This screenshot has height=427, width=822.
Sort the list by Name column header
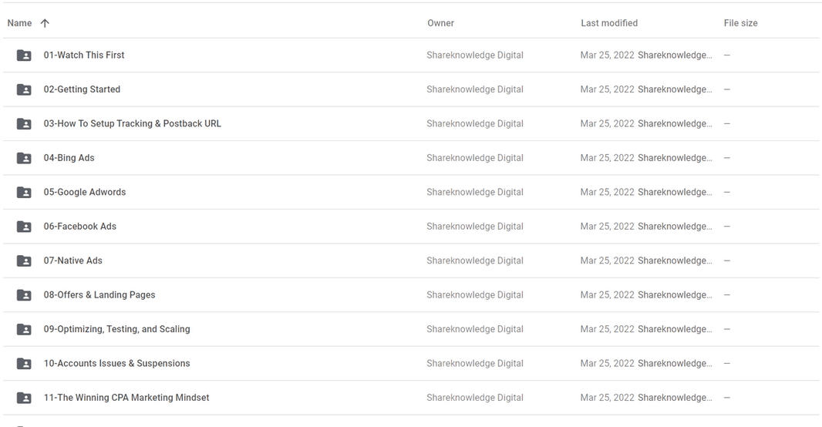(19, 23)
